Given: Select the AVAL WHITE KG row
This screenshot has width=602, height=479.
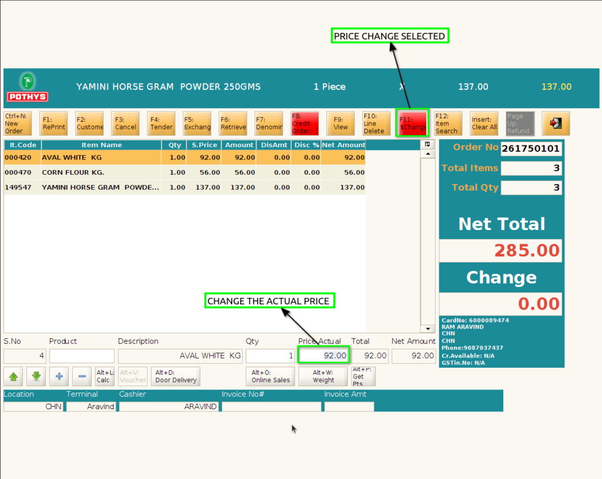Looking at the screenshot, I should [x=184, y=157].
